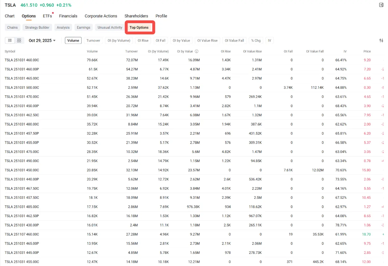The image size is (388, 266).
Task: Select the IV ranking filter
Action: coord(270,41)
